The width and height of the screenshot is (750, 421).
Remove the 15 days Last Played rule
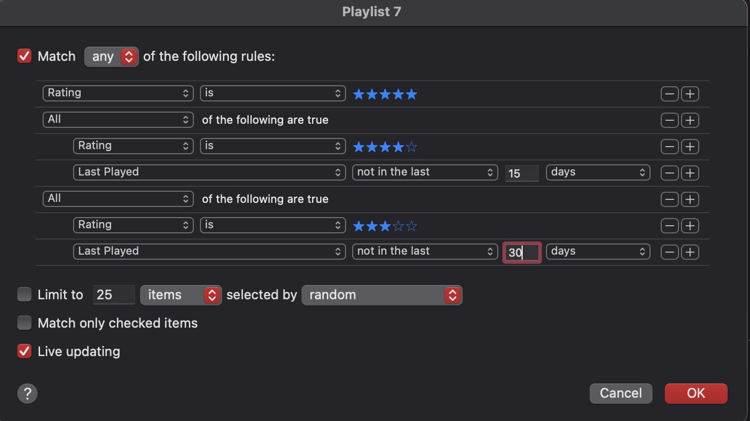(669, 173)
